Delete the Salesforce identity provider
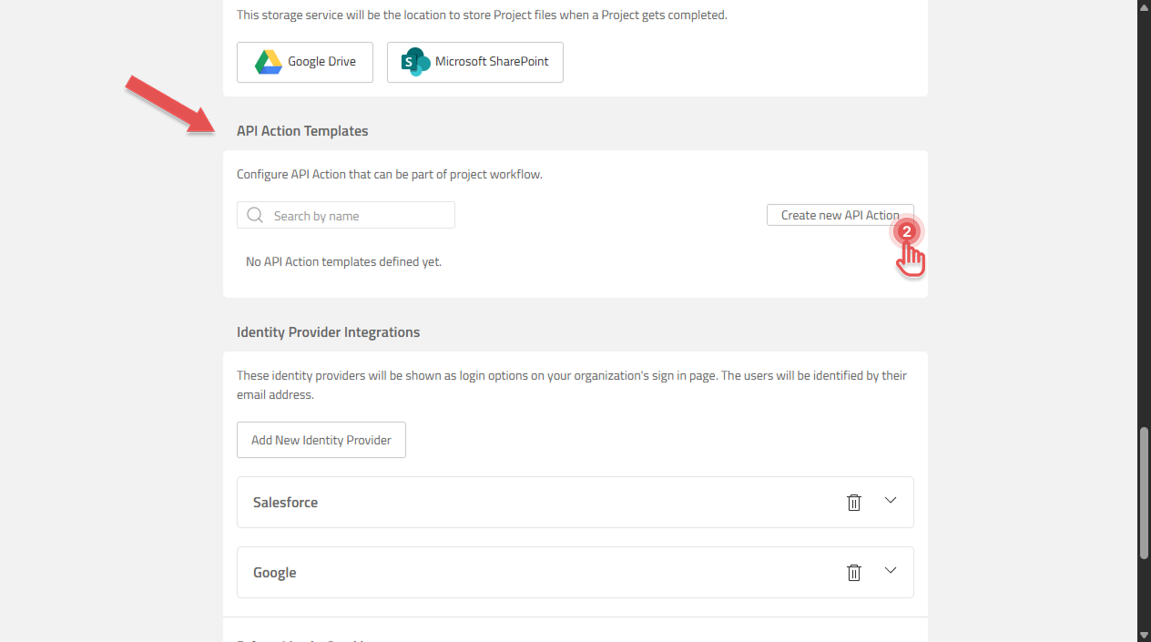The width and height of the screenshot is (1151, 642). pos(854,502)
